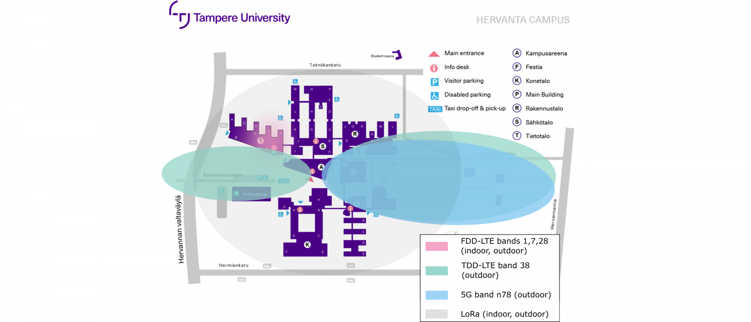Click the Sähkötalo legend text

click(x=539, y=122)
